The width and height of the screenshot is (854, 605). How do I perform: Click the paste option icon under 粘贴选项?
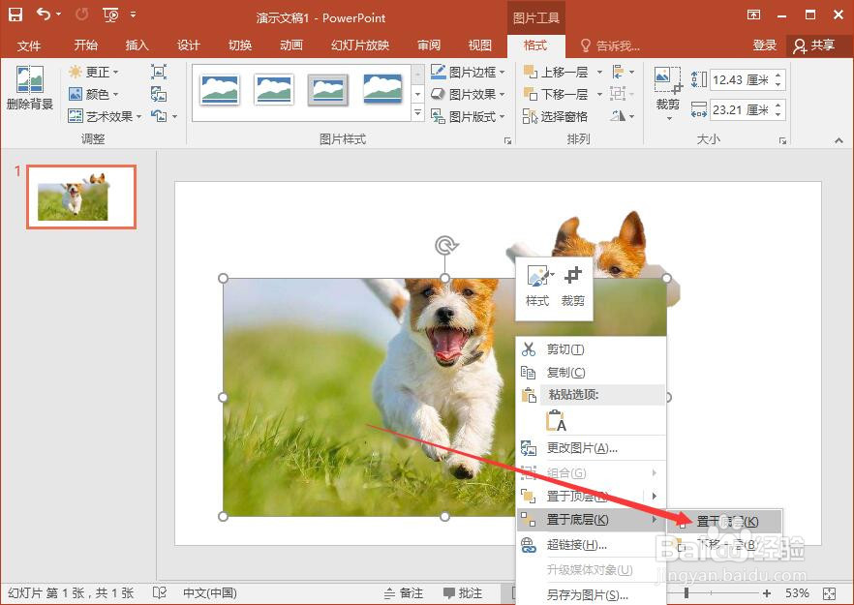coord(556,420)
